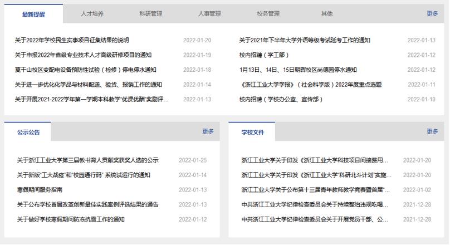Click 更多 in the 学校文件 panel
450x245 pixels.
[432, 131]
